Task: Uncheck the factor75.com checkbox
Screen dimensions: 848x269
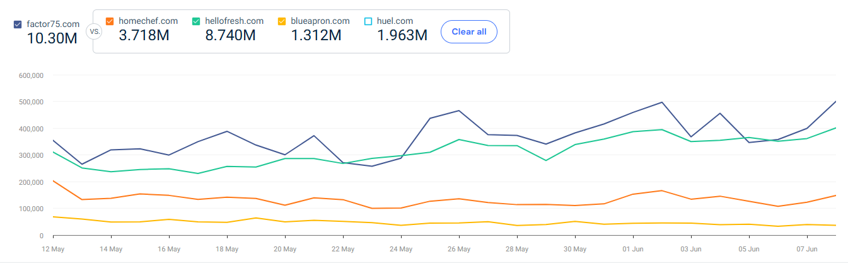Action: tap(18, 25)
